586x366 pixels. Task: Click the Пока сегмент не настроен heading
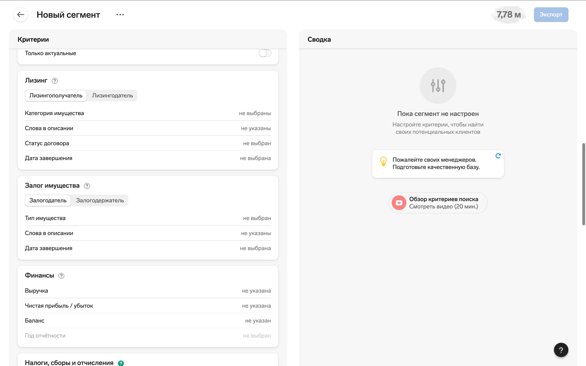tap(438, 114)
